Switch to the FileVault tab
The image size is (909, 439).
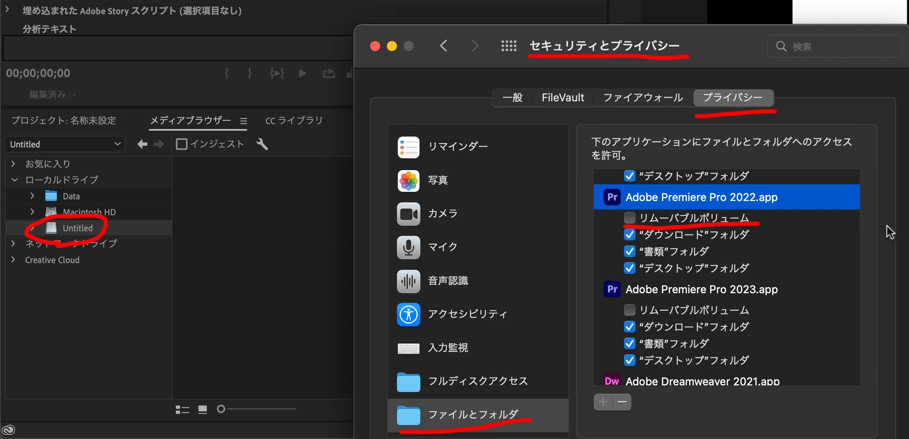(563, 98)
